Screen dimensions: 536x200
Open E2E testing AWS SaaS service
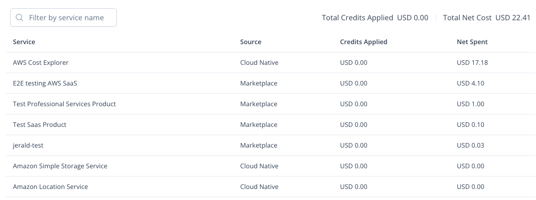pos(48,83)
